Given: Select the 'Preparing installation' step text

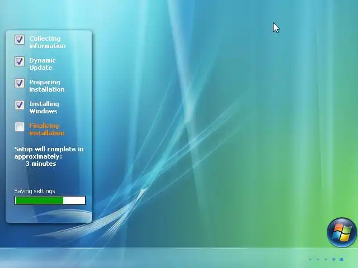Looking at the screenshot, I should [x=47, y=85].
